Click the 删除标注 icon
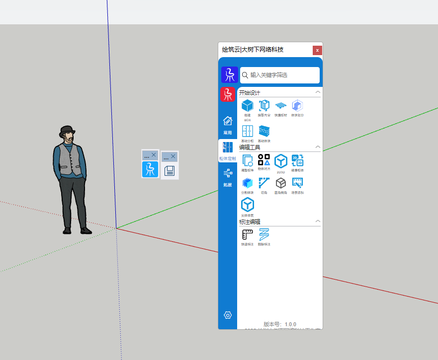This screenshot has width=438, height=360. pos(264,234)
